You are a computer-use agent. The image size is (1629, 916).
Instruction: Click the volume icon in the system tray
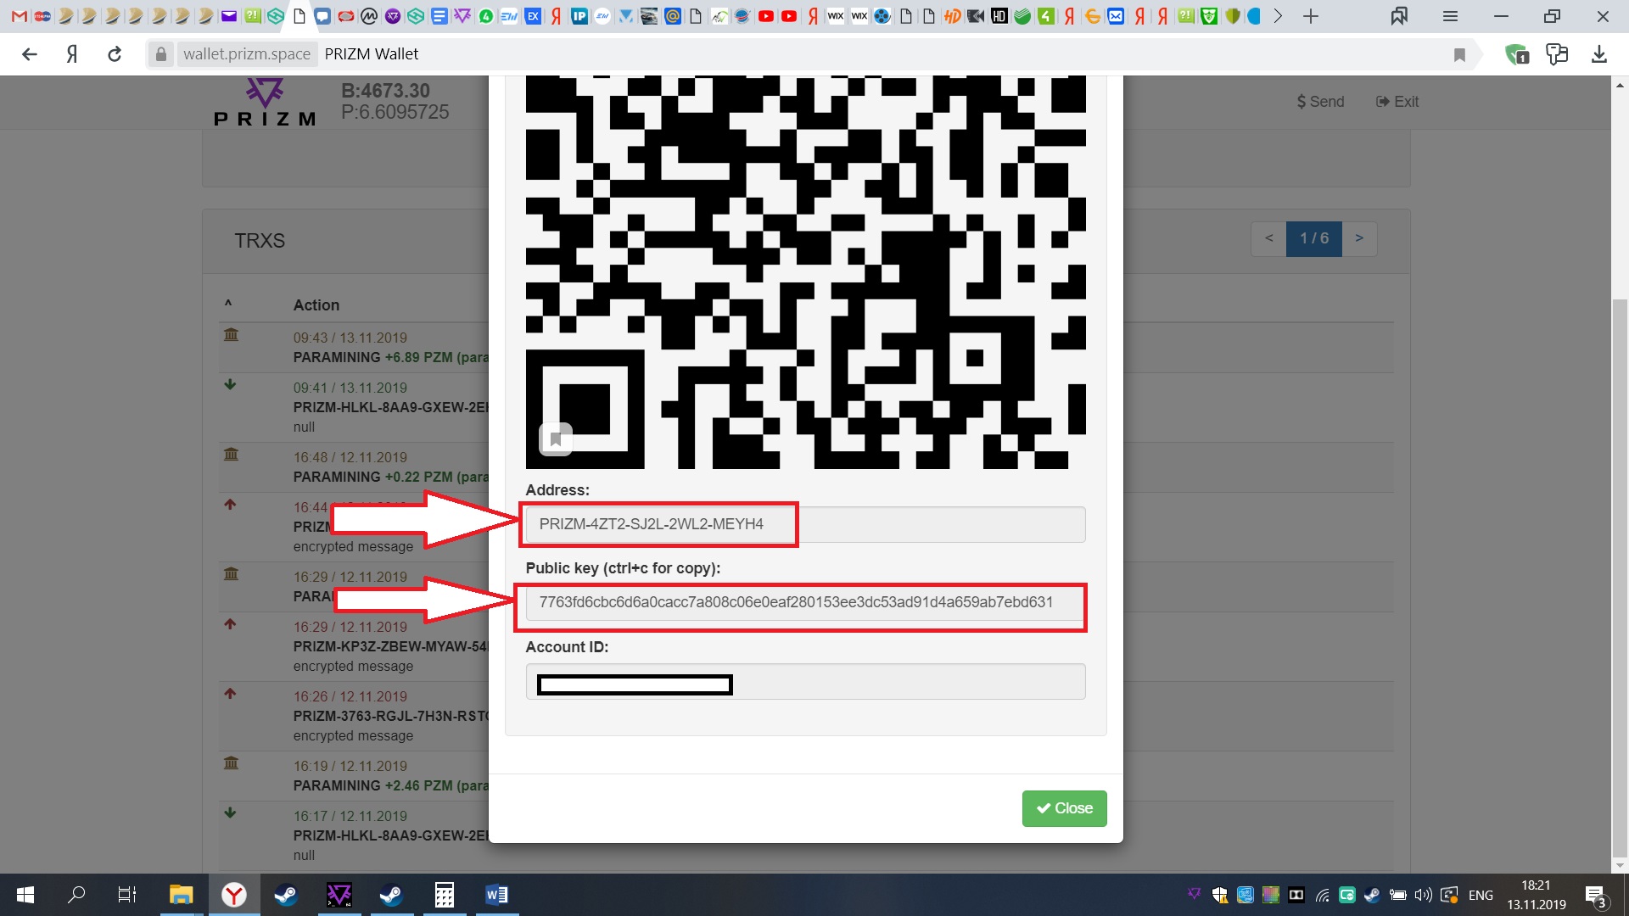coord(1423,895)
